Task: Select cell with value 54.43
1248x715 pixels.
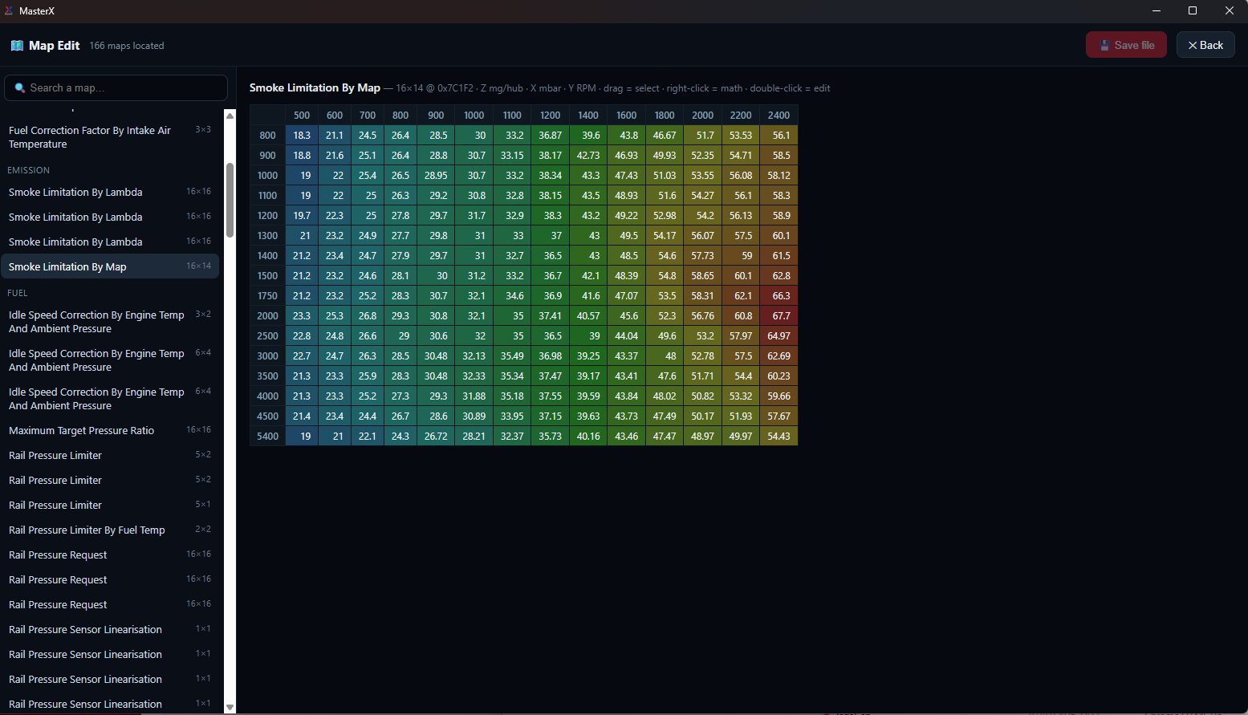Action: pos(778,437)
